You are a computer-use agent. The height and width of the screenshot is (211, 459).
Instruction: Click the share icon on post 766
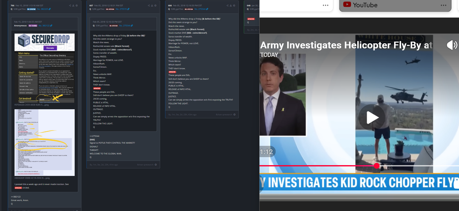coord(70,6)
